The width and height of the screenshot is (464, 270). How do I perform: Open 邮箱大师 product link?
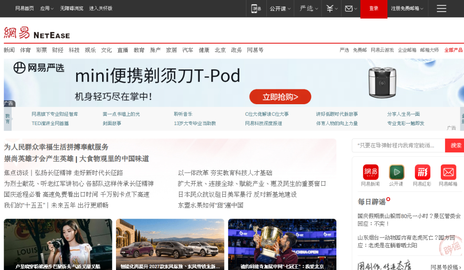point(429,50)
